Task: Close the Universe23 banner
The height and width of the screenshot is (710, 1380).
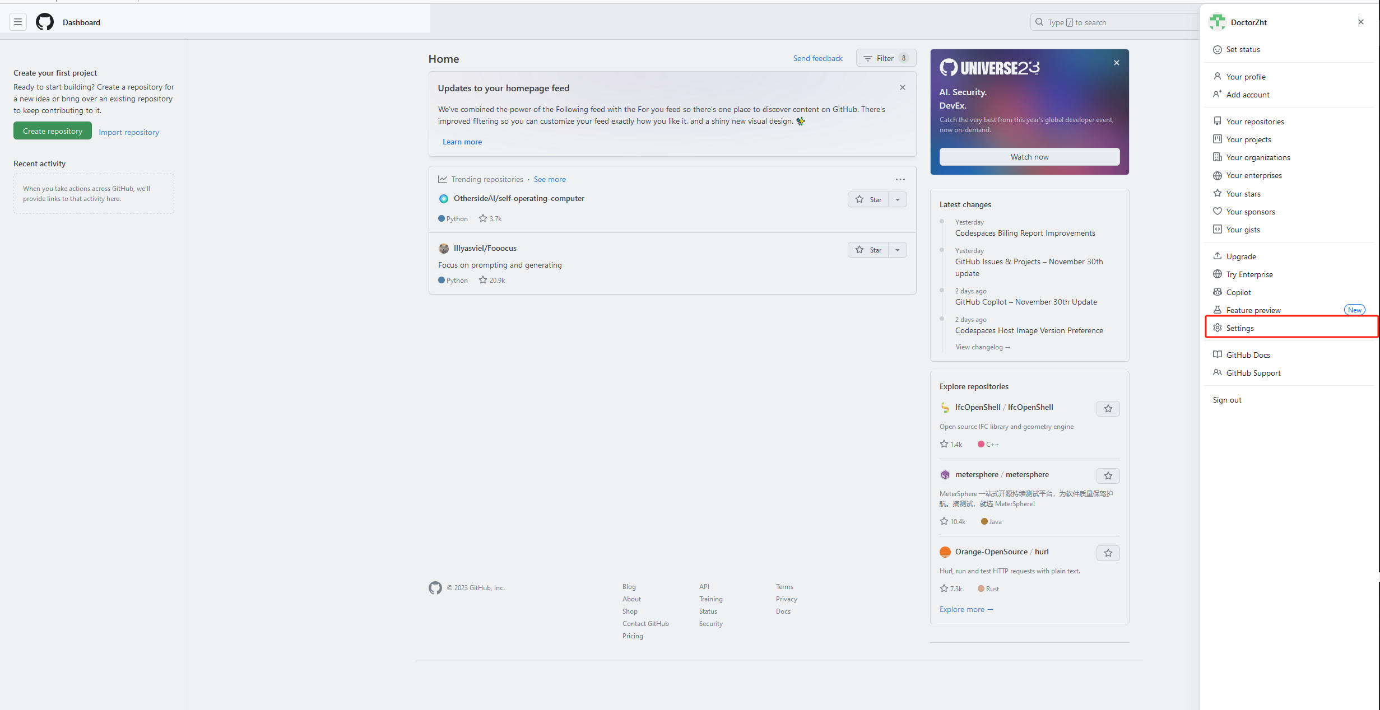Action: [x=1116, y=63]
